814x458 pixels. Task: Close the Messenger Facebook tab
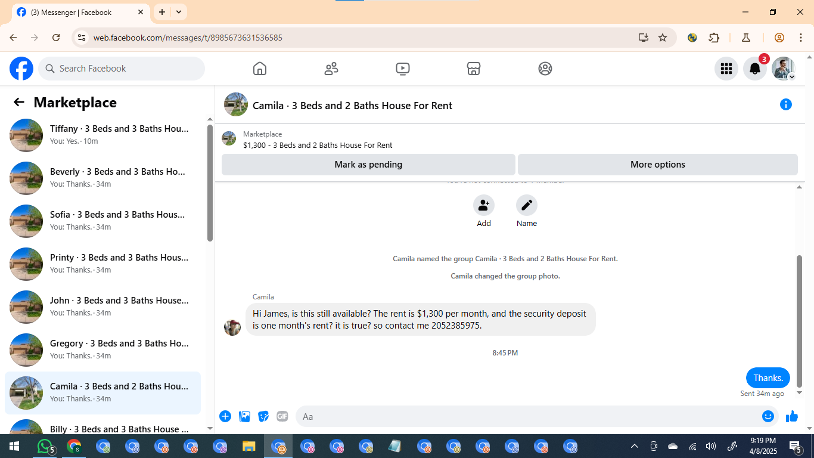[x=141, y=12]
